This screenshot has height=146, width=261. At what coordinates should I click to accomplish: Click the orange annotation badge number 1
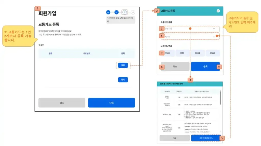(x=37, y=8)
